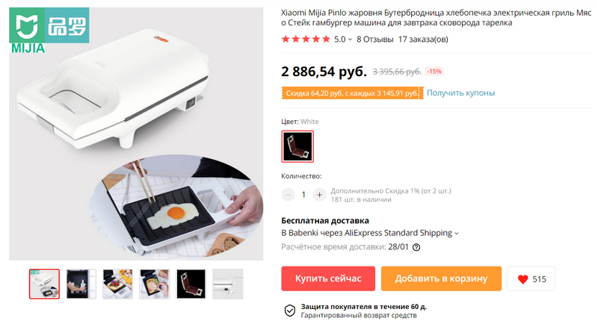Click the Mijia logo on product image

[x=49, y=30]
